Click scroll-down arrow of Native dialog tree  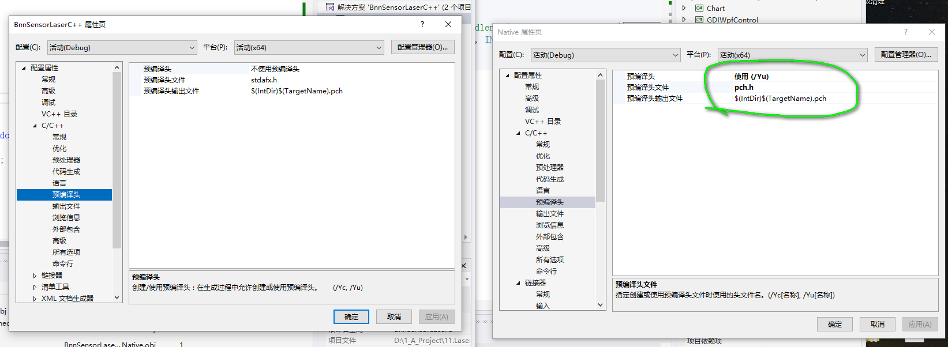[x=601, y=305]
